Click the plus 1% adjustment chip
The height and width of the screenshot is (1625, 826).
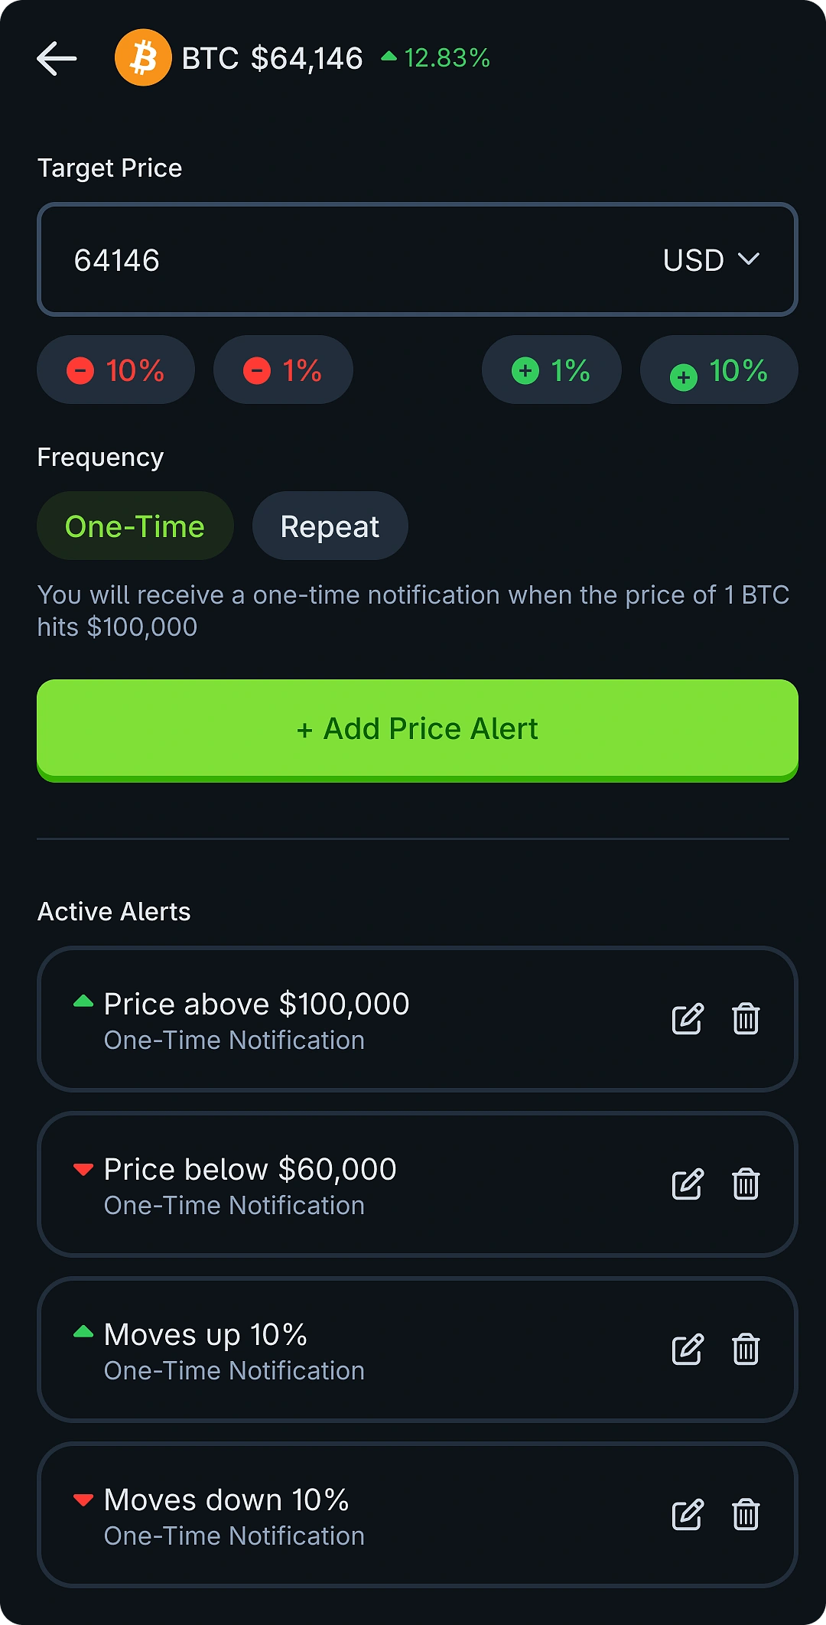click(551, 370)
